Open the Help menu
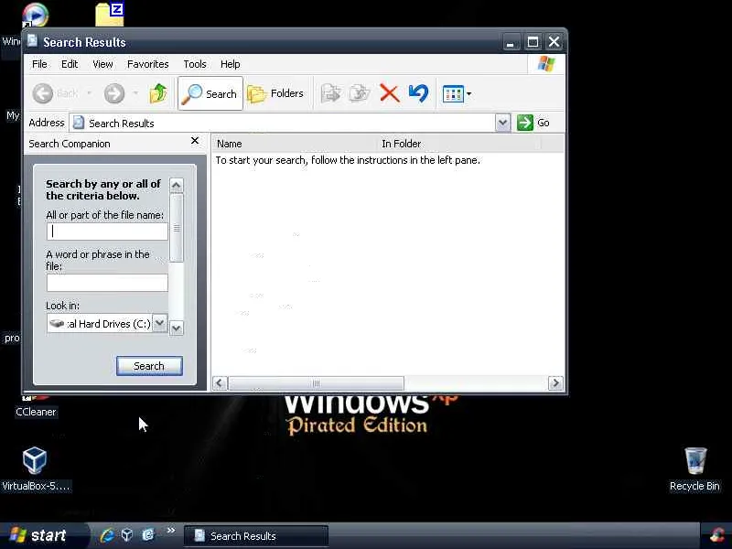The image size is (732, 549). [x=231, y=64]
